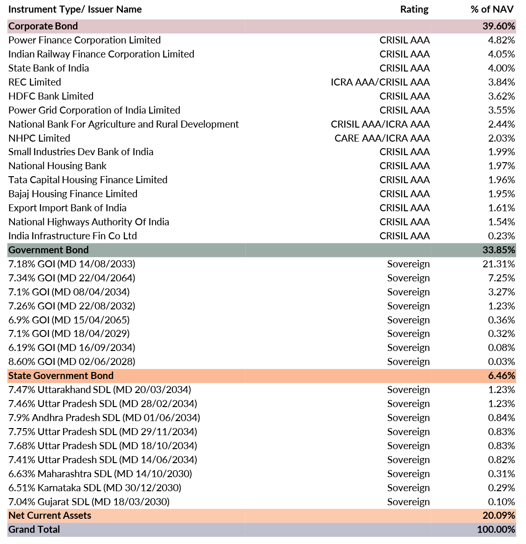Image resolution: width=526 pixels, height=544 pixels.
Task: Click the Corporate Bond section header
Action: pos(43,26)
